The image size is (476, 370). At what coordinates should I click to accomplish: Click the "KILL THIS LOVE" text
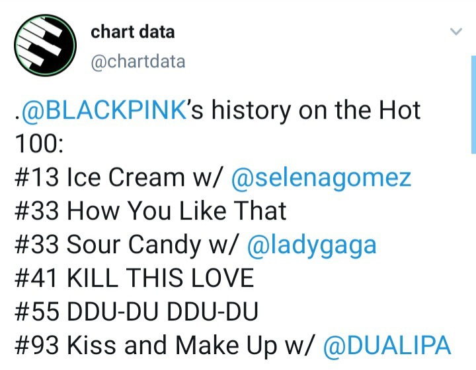click(160, 278)
